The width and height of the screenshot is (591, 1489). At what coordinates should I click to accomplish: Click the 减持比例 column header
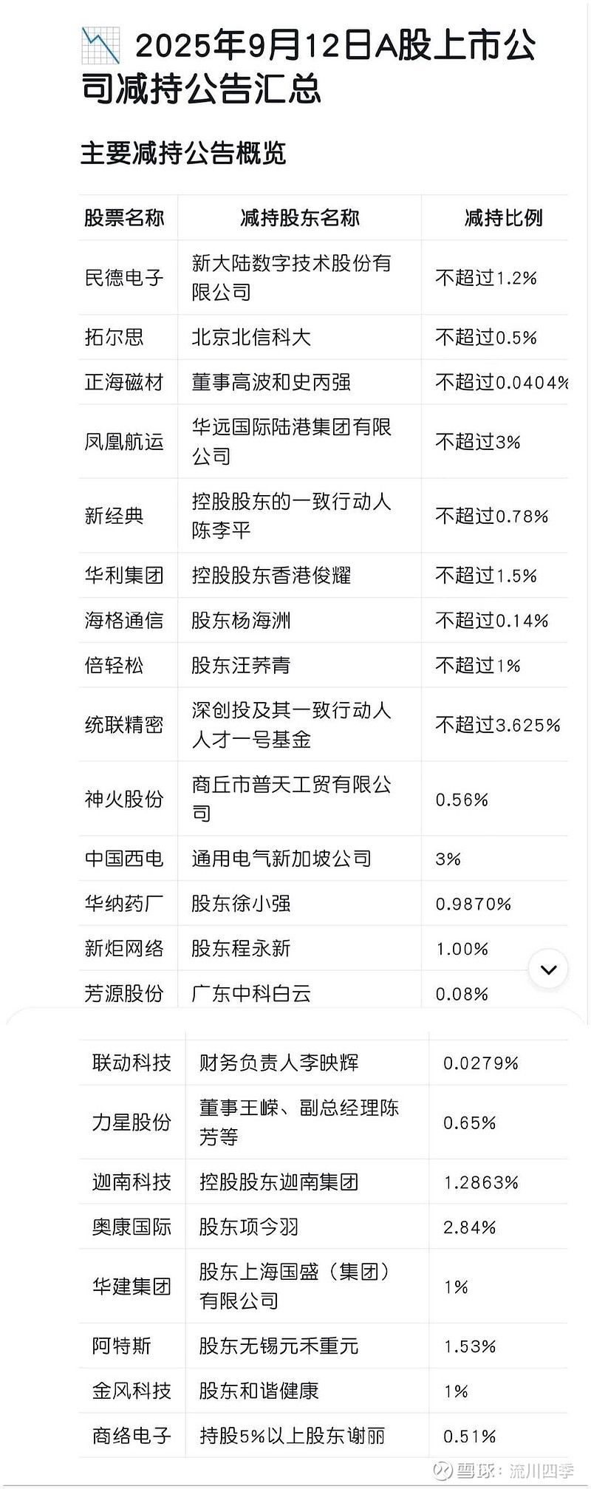(503, 218)
